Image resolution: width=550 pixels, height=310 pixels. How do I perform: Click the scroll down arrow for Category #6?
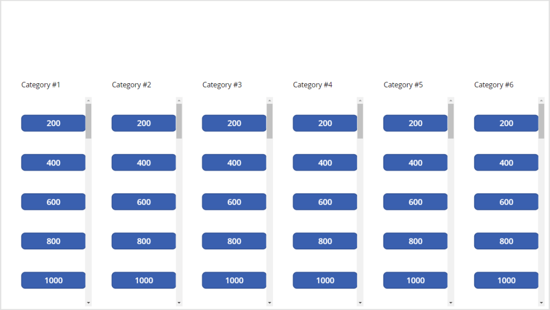(x=541, y=302)
